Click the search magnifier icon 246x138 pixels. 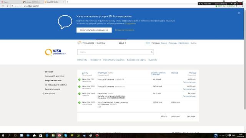pos(151,52)
